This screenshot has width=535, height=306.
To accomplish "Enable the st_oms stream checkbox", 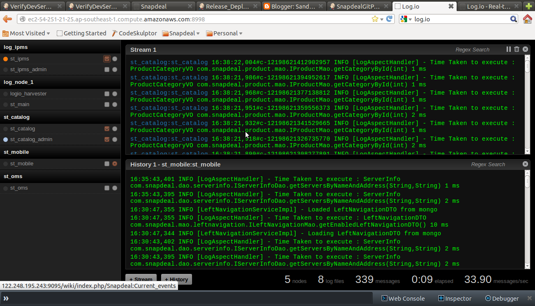I will pyautogui.click(x=107, y=188).
